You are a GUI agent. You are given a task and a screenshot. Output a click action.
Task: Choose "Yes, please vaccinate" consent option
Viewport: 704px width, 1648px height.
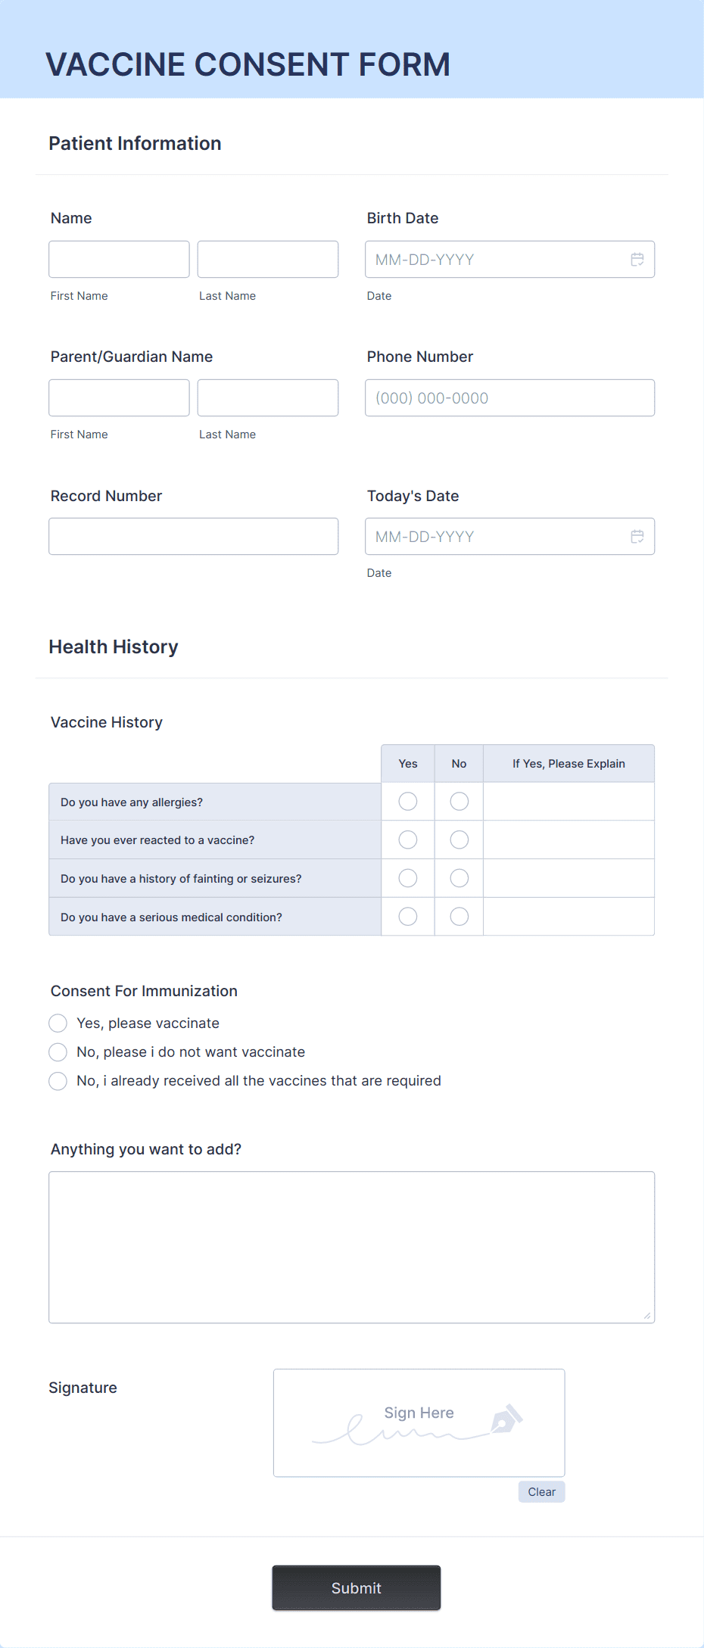point(58,1023)
